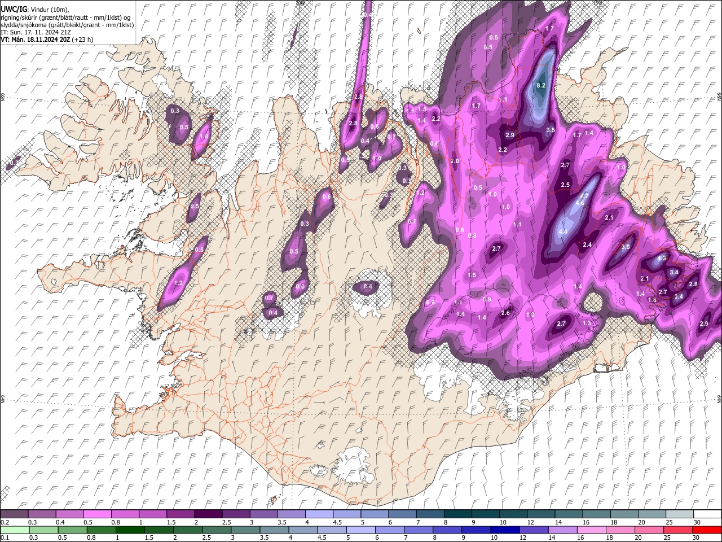Click the '(+23 h)' forecast offset text

(x=82, y=40)
